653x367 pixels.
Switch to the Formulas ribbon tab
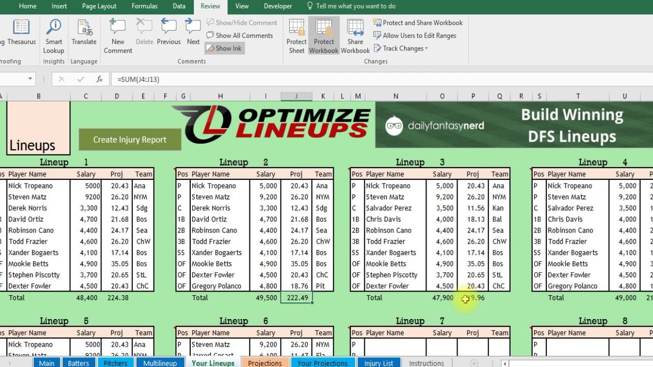click(x=144, y=6)
